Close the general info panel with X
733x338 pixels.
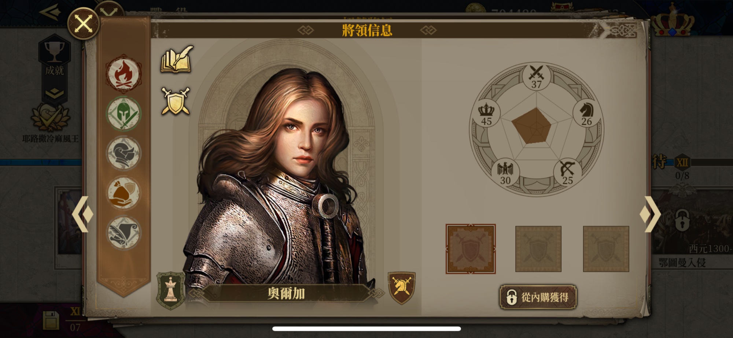(84, 24)
